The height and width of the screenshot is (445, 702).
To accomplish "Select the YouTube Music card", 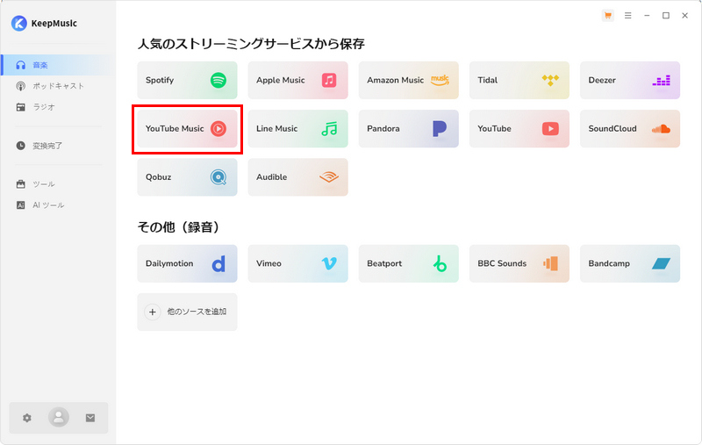I will [x=187, y=128].
